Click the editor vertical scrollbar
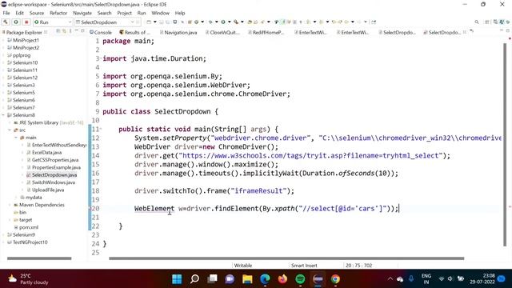The height and width of the screenshot is (288, 512). (x=505, y=144)
